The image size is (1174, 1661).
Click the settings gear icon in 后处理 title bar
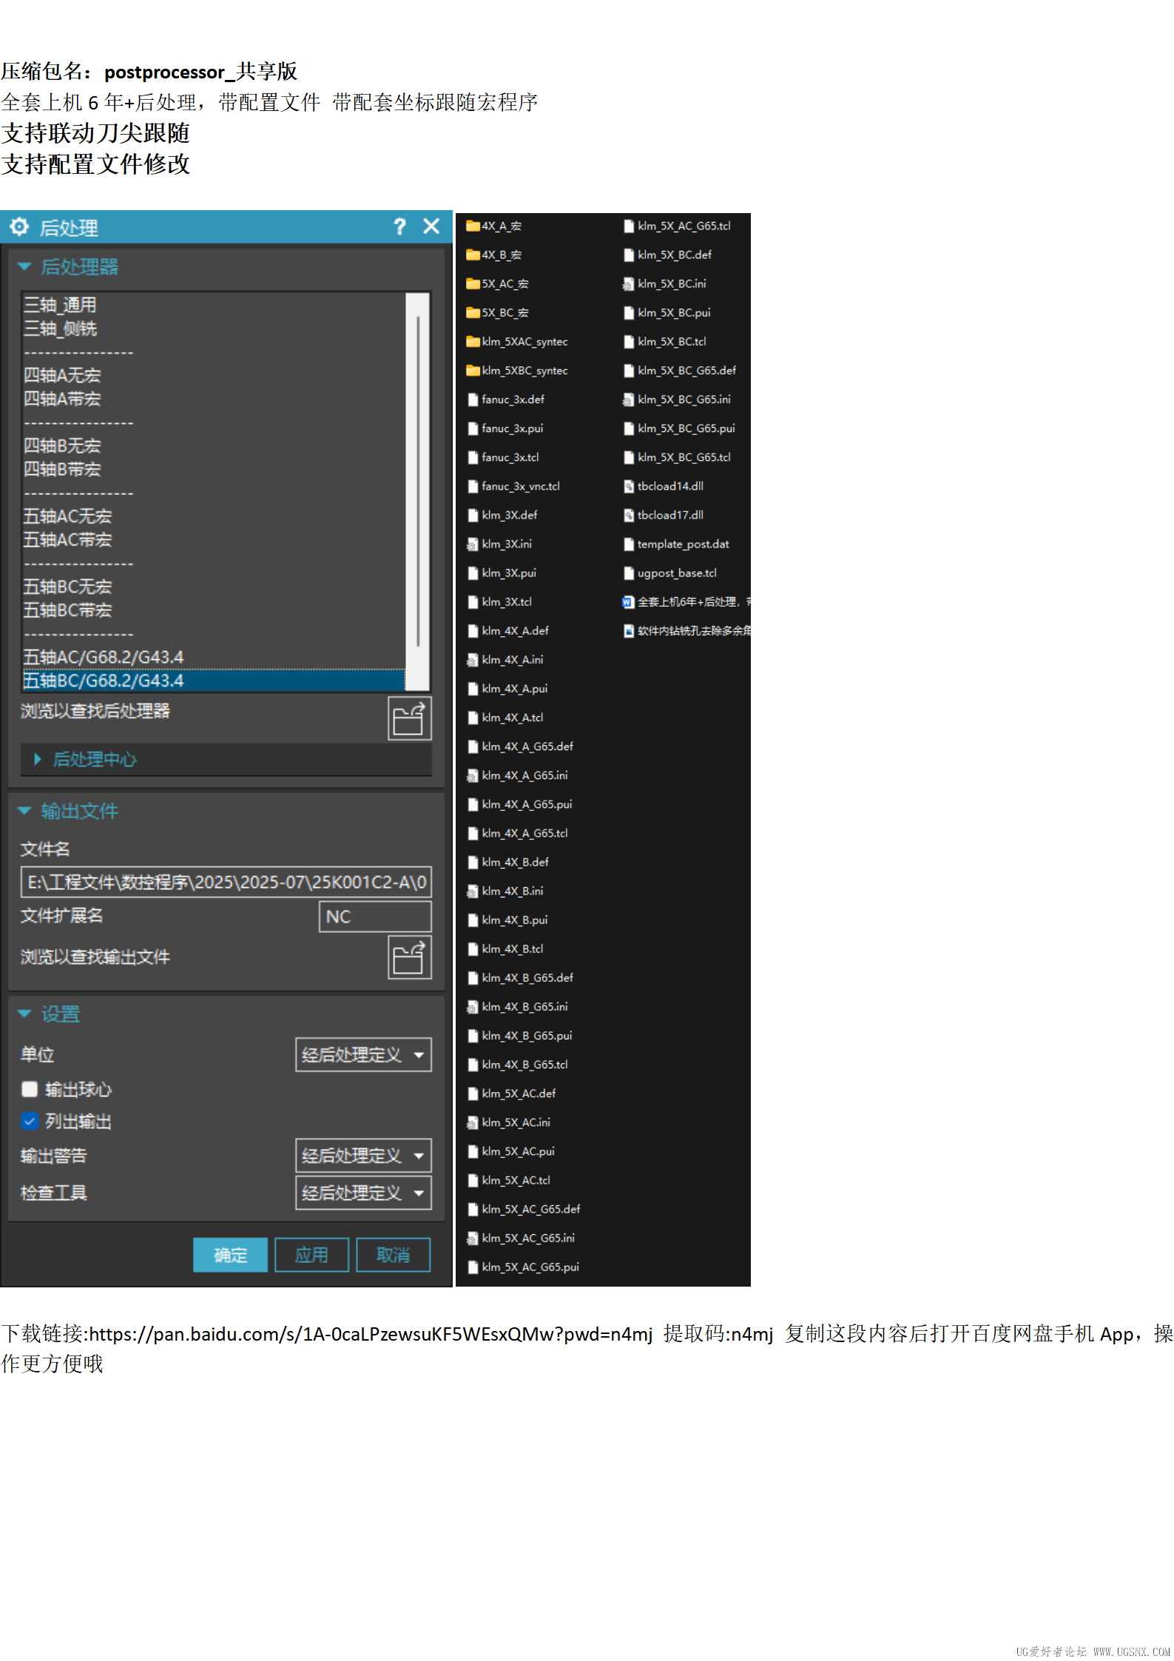19,226
